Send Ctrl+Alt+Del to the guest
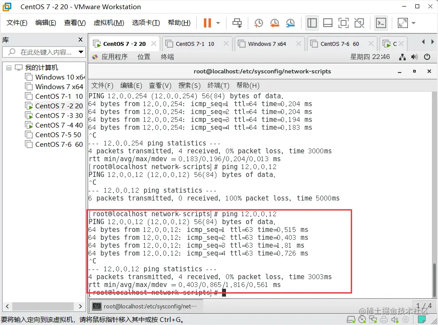The width and height of the screenshot is (438, 325). point(237,24)
